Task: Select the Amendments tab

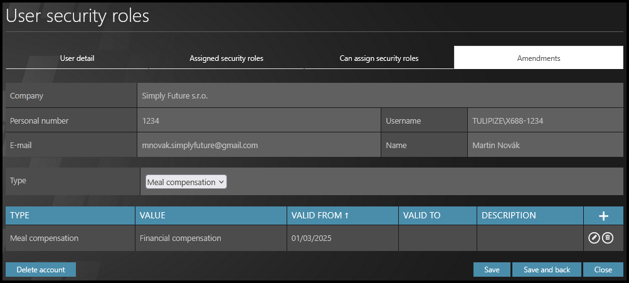Action: point(538,58)
